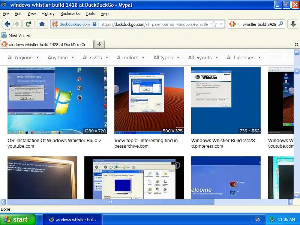Select the DuckDuckGo search results tab
The height and width of the screenshot is (225, 300).
[x=47, y=44]
